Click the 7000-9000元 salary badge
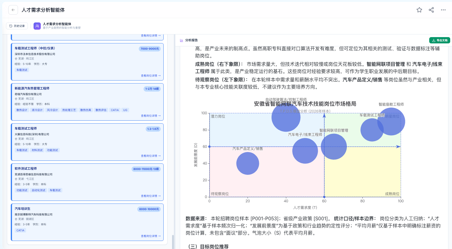The width and height of the screenshot is (452, 249). click(150, 49)
